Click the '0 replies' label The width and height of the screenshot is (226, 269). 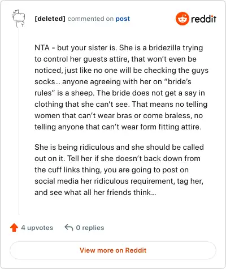90,228
